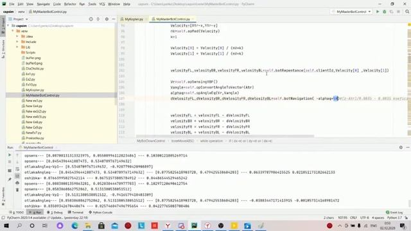Open Project panel settings gear
This screenshot has height=231, width=411.
[x=107, y=19]
